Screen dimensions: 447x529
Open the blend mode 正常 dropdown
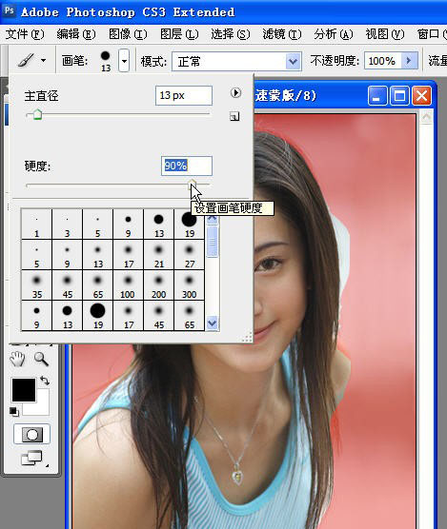click(x=236, y=62)
